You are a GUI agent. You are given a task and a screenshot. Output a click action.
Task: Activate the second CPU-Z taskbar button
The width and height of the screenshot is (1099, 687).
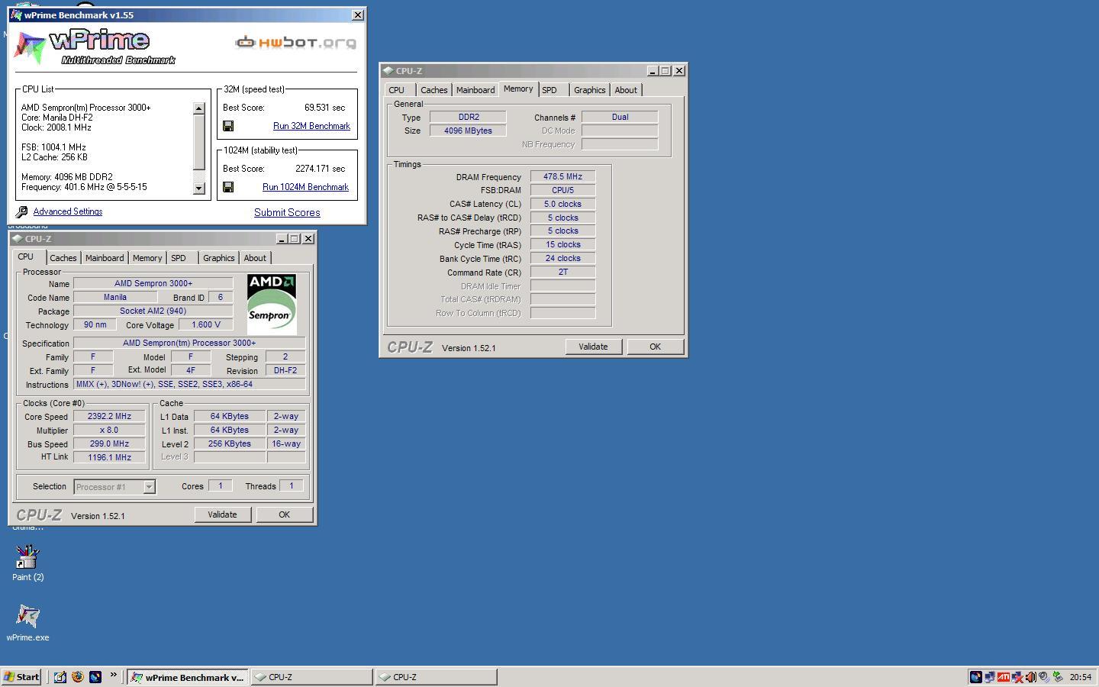[436, 677]
